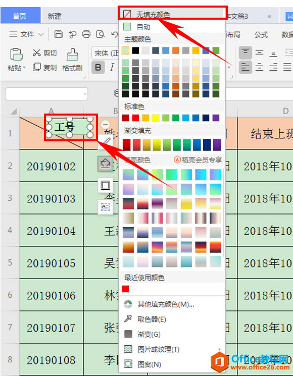Screen dimensions: 293x376
Task: Click the text box floating icon
Action: coord(106,207)
